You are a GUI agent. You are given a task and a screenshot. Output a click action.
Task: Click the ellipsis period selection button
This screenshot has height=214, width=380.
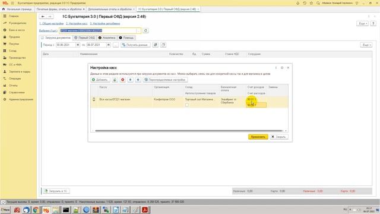[116, 45]
